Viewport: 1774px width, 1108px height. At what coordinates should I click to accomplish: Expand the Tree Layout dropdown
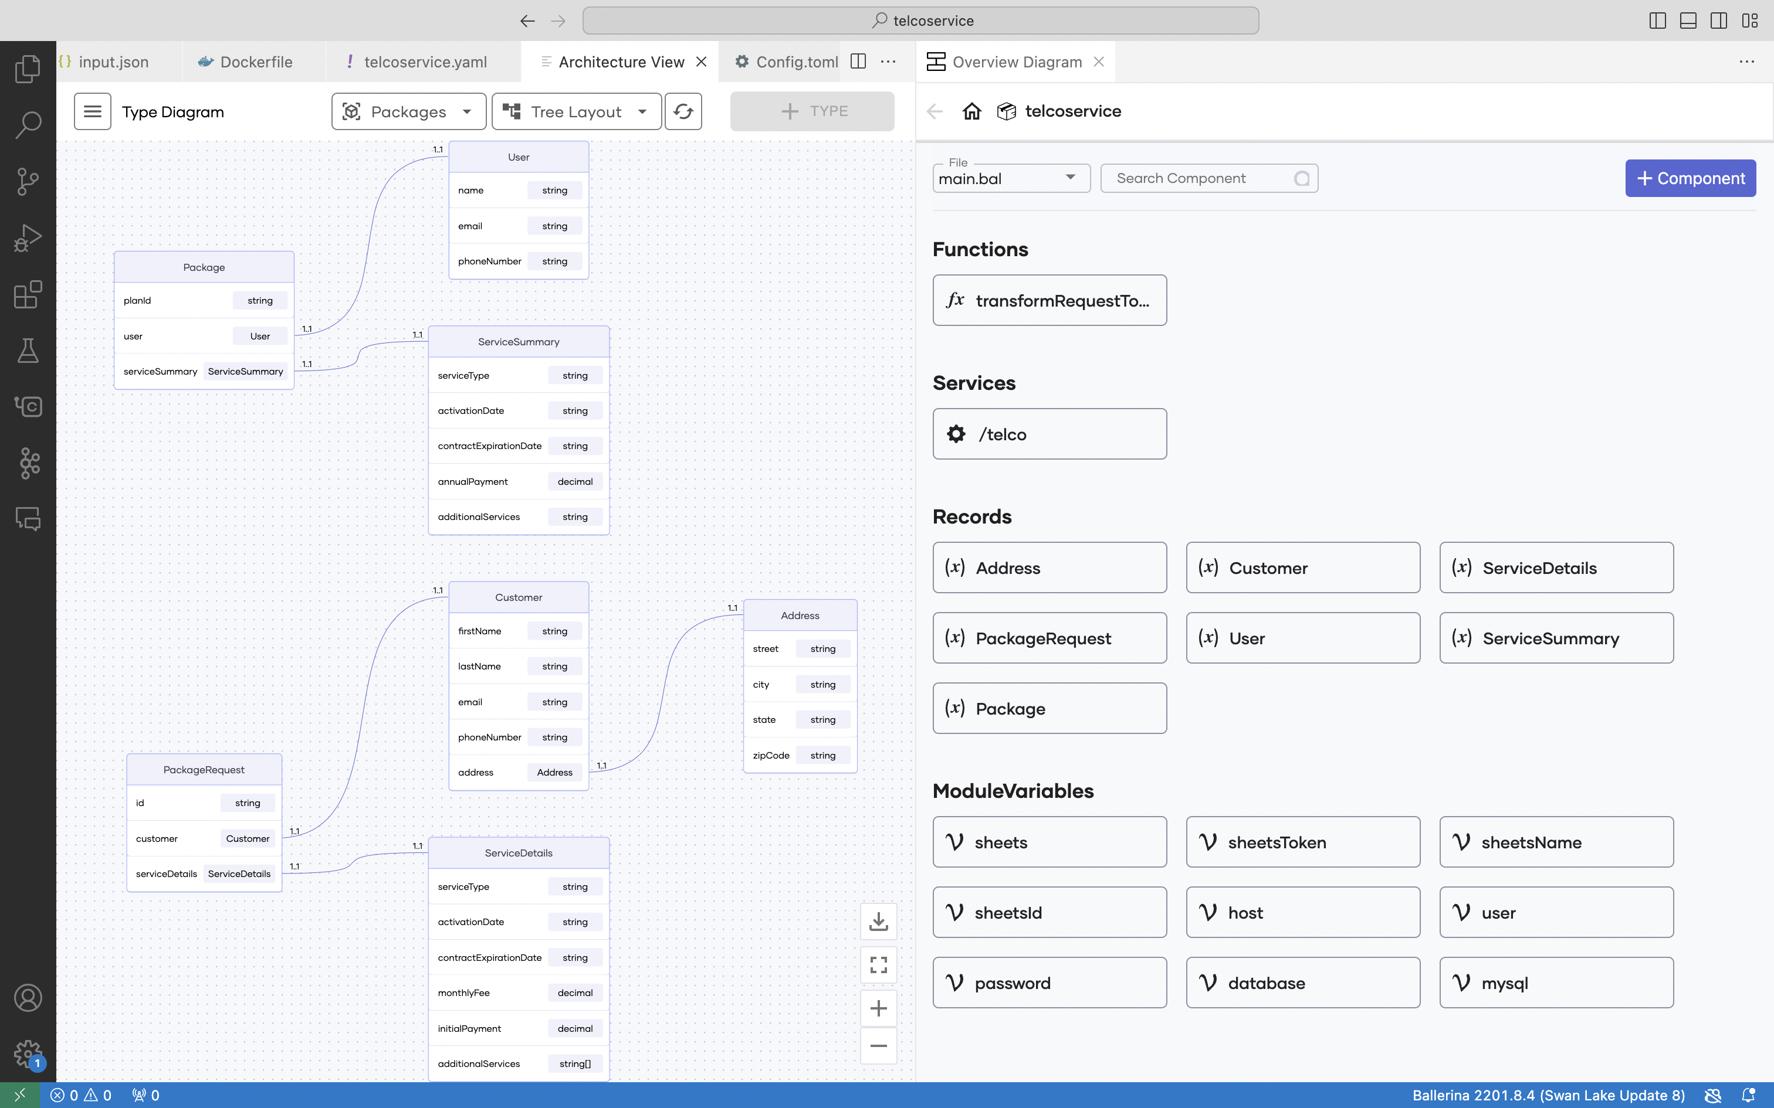(x=576, y=111)
